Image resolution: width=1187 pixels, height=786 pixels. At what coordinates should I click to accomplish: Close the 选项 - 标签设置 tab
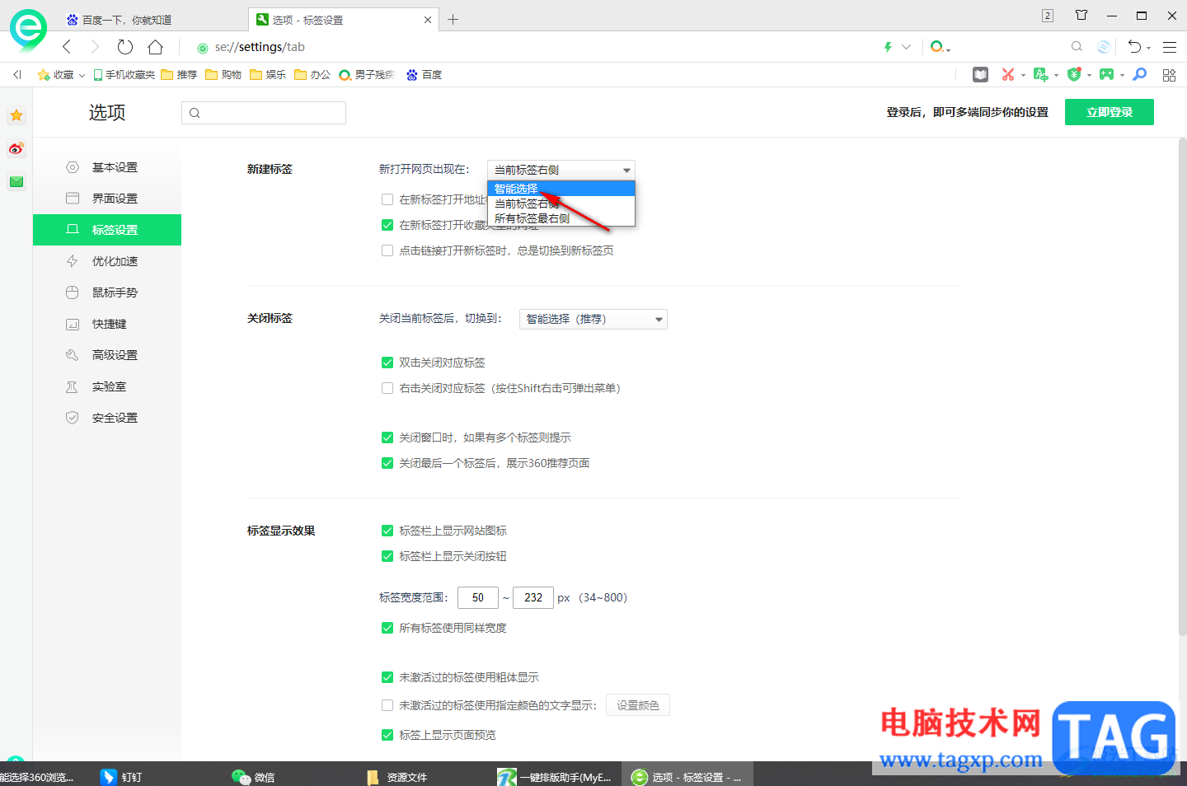[428, 20]
